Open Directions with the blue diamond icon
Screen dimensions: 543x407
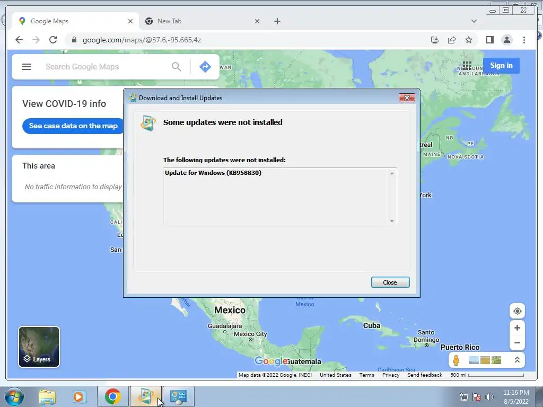pyautogui.click(x=205, y=67)
